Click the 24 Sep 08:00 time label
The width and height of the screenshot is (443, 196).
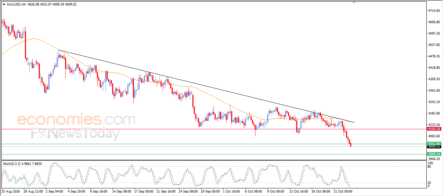(x=188, y=191)
